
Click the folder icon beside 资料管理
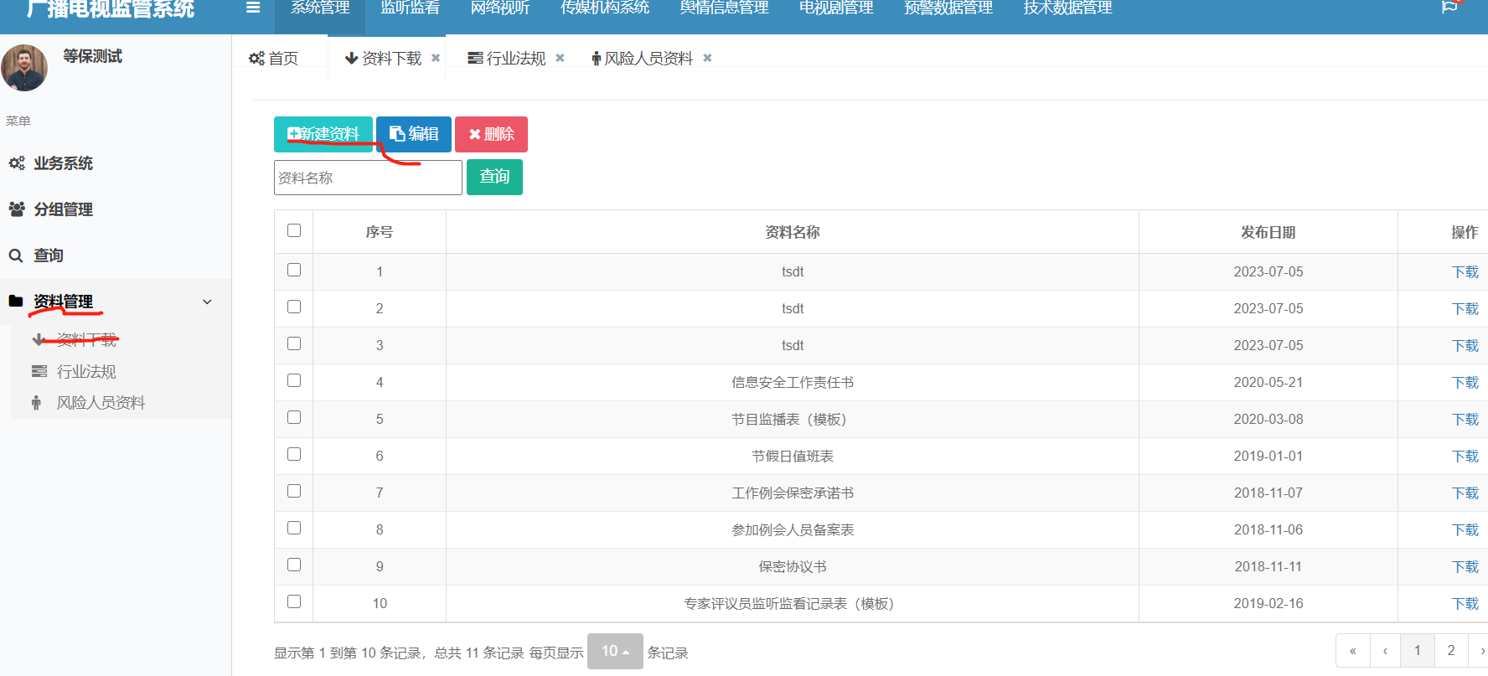coord(16,301)
